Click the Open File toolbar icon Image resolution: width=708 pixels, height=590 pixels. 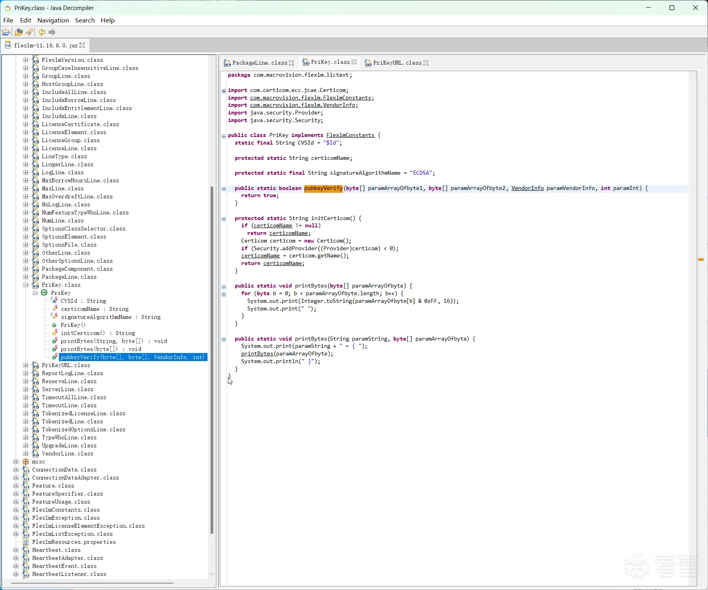6,32
